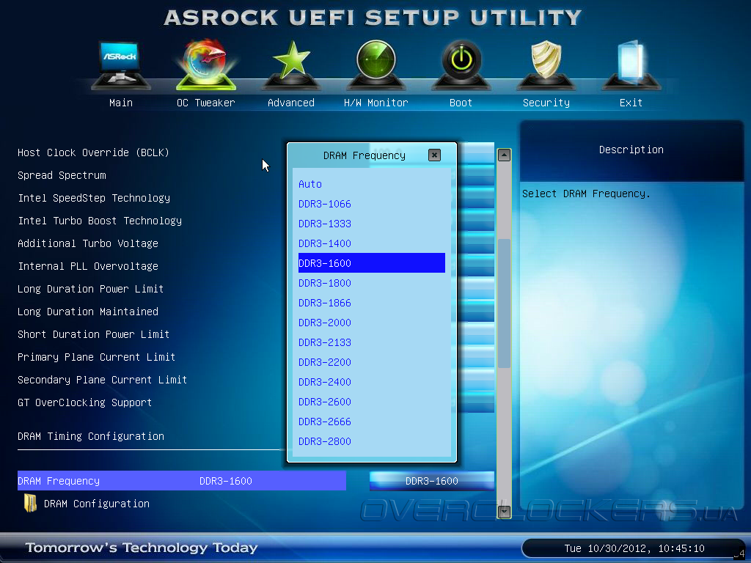Click the vertical scrollbar thumb
Screen dimensions: 751x563
[x=504, y=303]
